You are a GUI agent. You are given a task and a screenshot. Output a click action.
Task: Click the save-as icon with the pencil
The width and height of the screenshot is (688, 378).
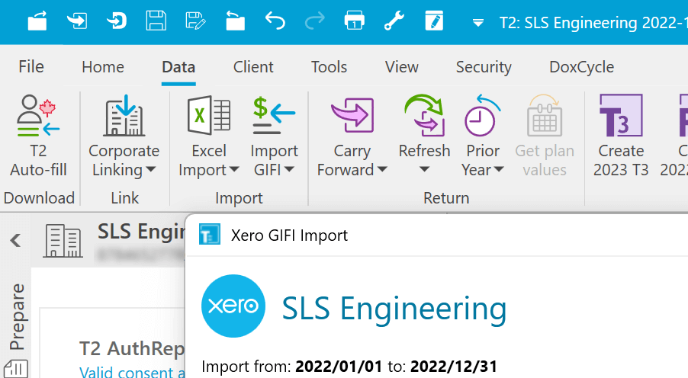[196, 21]
